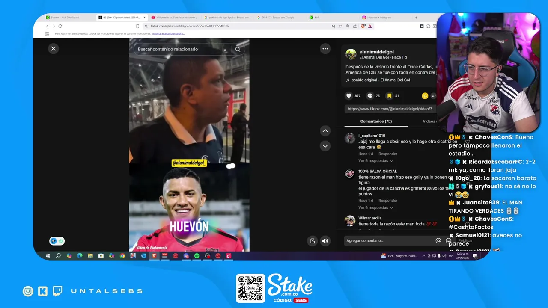Open Windows Start menu
Screen dimensions: 548x308
[48, 256]
